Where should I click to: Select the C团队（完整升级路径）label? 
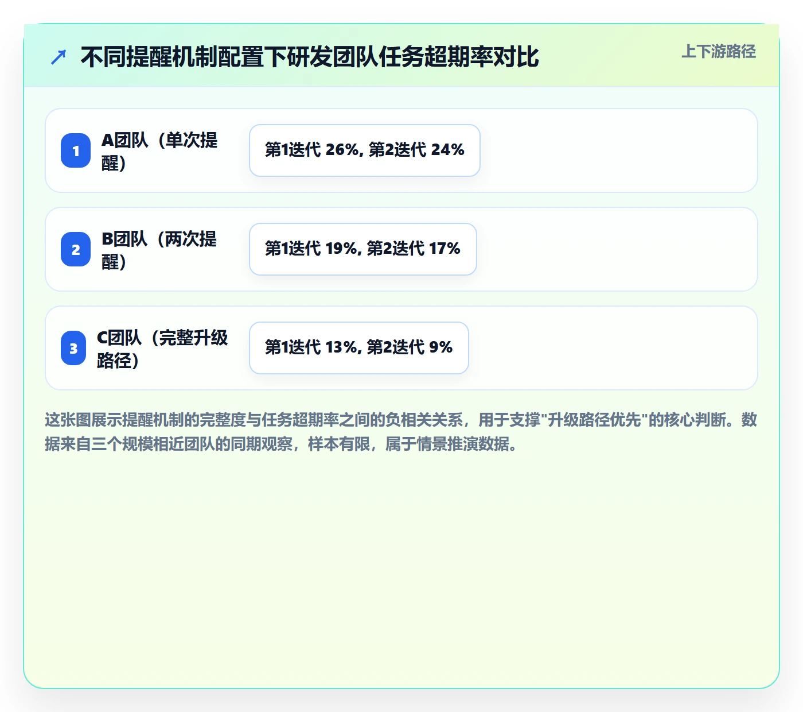click(162, 349)
